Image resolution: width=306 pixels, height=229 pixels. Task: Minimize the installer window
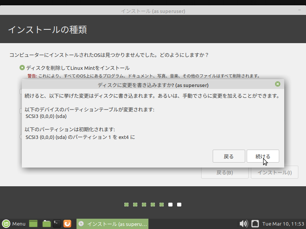click(299, 10)
